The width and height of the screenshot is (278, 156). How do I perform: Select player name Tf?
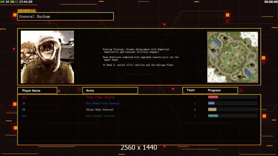click(24, 109)
